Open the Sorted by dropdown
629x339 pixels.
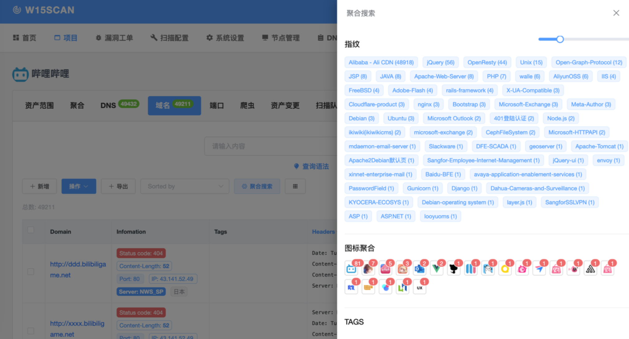click(185, 186)
